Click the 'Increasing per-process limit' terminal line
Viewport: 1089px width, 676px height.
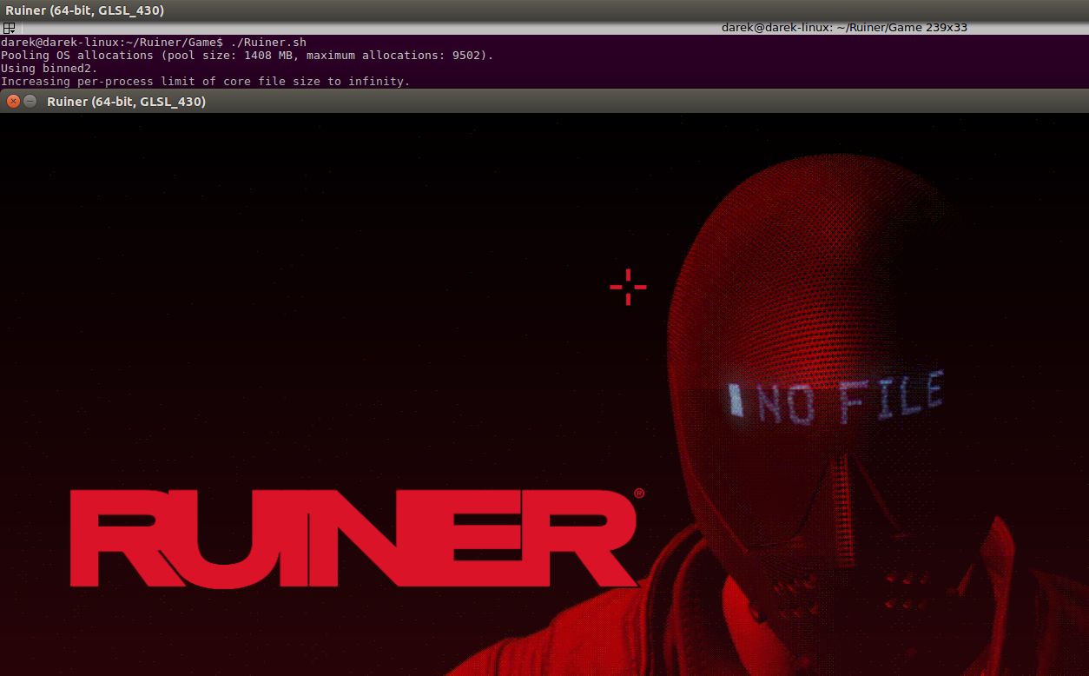pos(205,82)
